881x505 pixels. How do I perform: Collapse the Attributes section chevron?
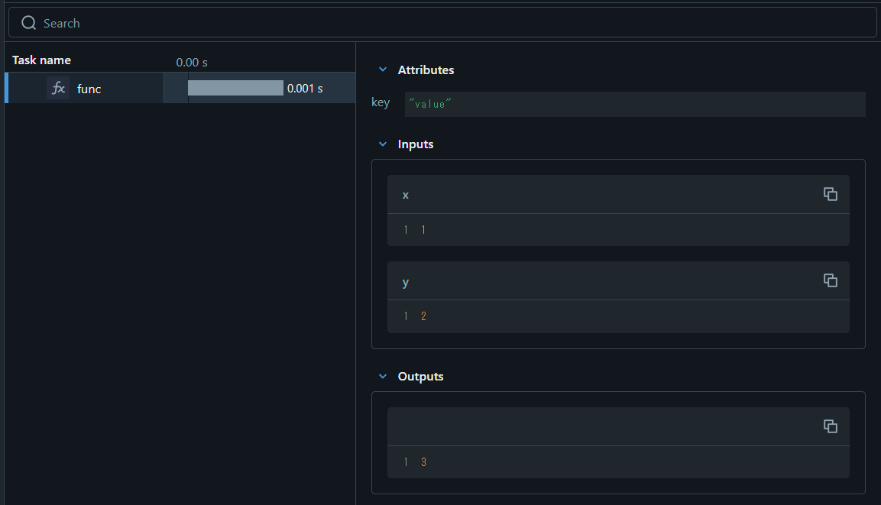pos(383,70)
